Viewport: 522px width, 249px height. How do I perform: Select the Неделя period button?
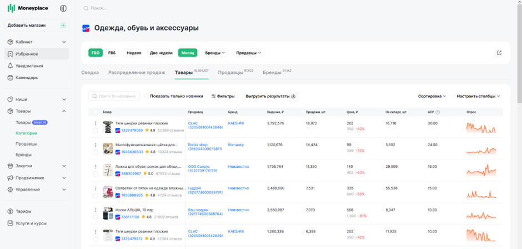pos(134,53)
